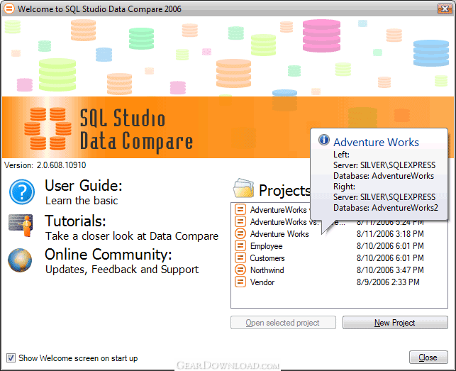Screen dimensions: 456x371
Task: Click Open selected project button
Action: point(283,323)
